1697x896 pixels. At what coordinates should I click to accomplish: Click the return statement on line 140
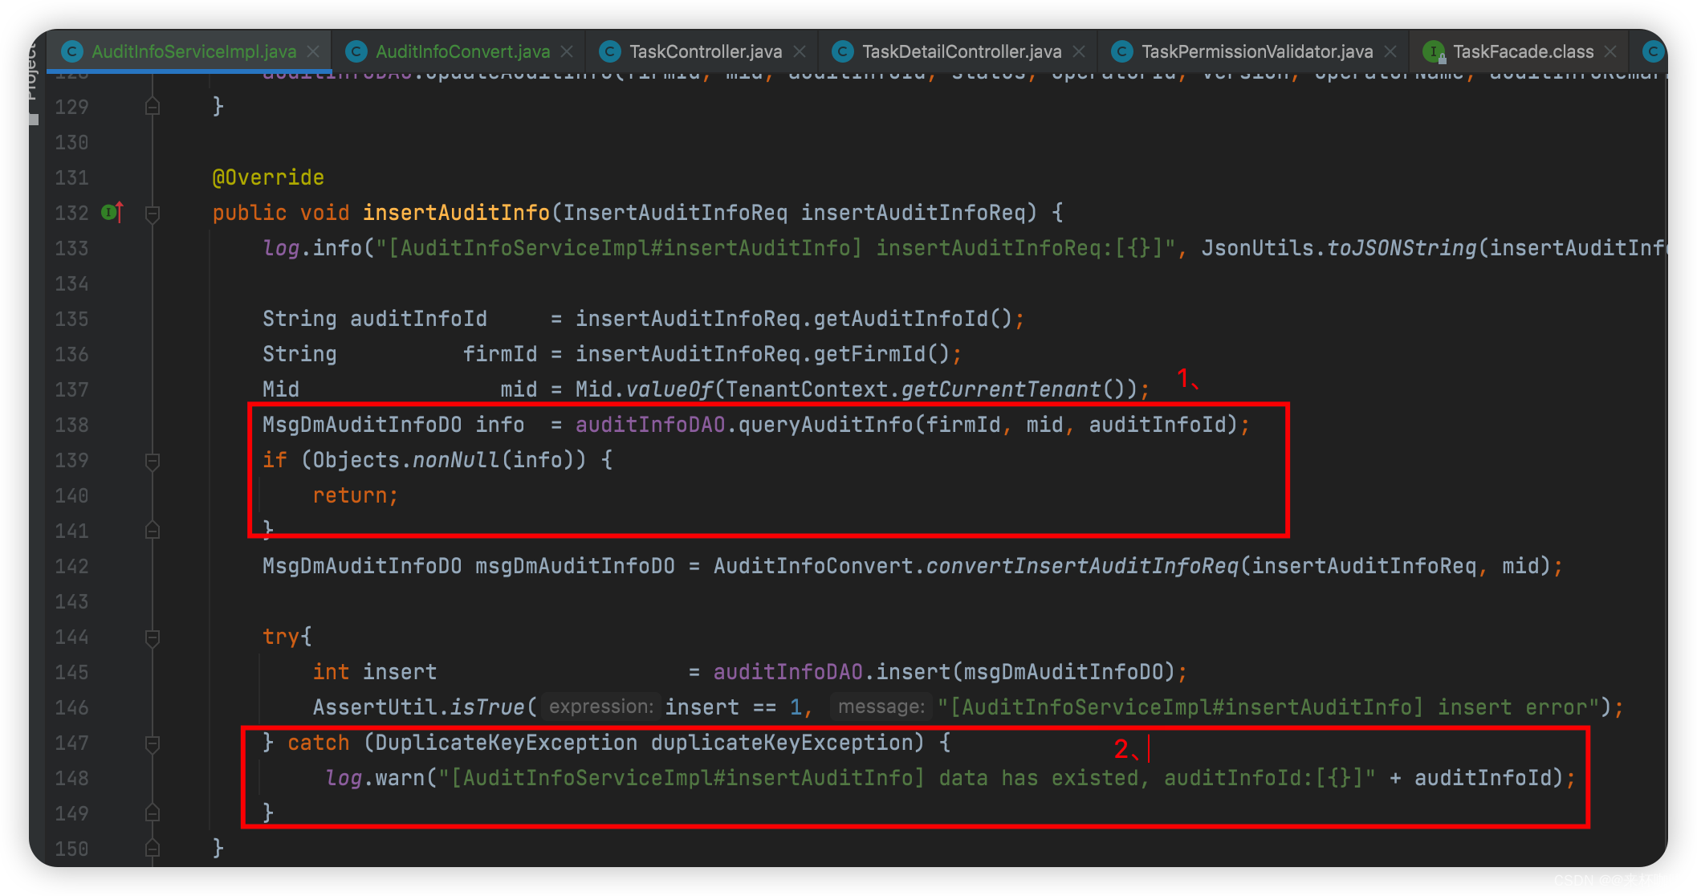(355, 495)
